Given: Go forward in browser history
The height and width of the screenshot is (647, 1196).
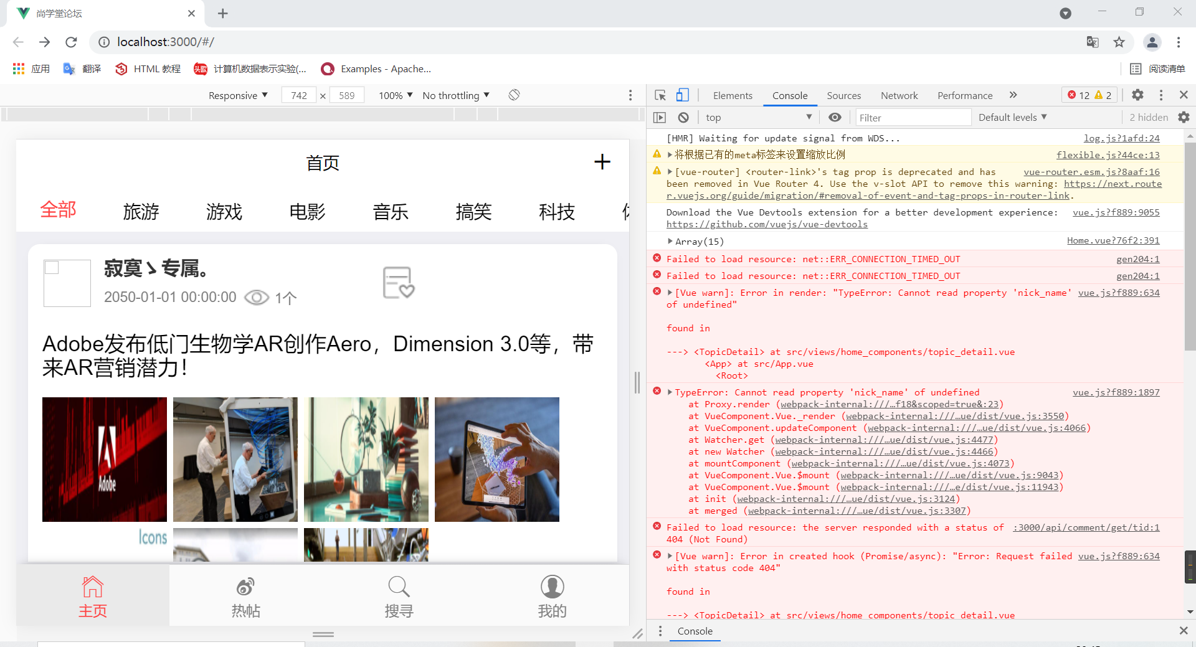Looking at the screenshot, I should click(44, 42).
